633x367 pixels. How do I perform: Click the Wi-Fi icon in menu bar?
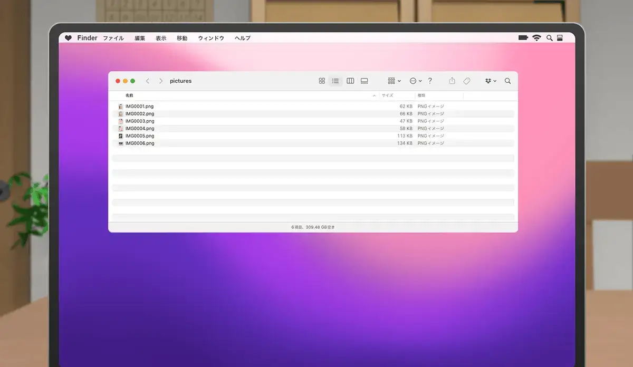point(536,38)
